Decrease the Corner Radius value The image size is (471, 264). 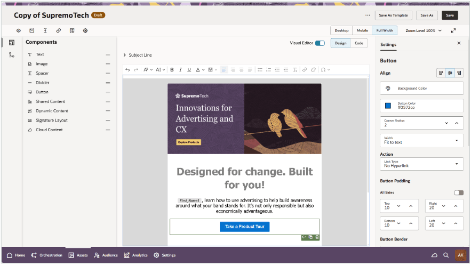(x=446, y=123)
